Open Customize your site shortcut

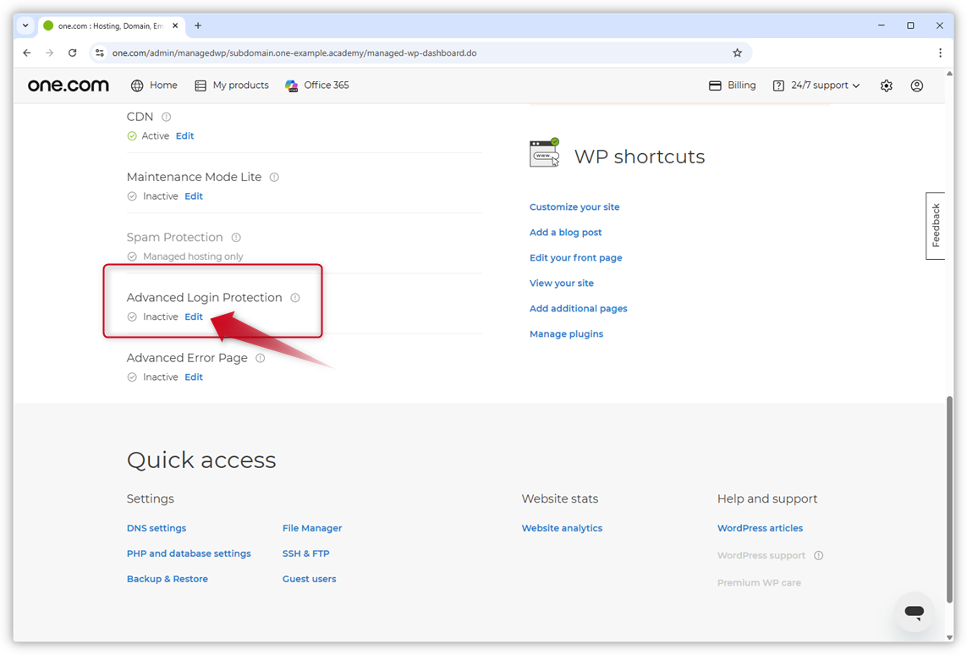click(574, 207)
